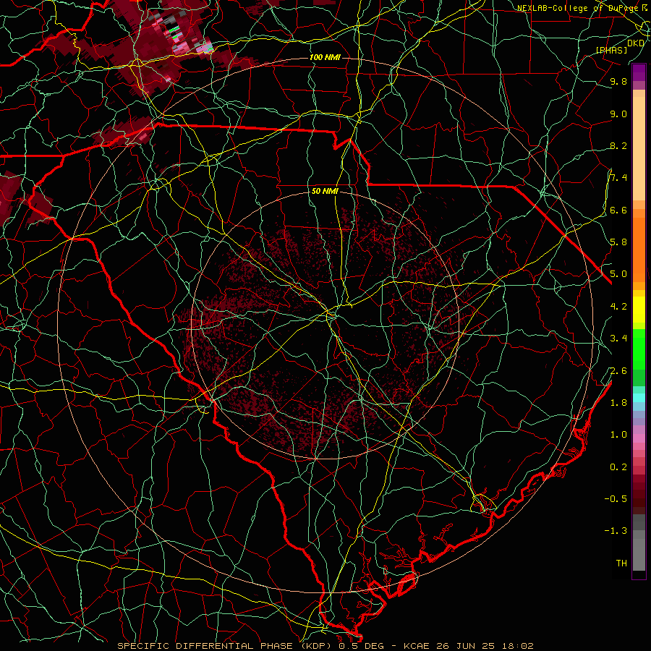Click the cyan segment of the color scale
651x651 pixels.
tap(639, 398)
